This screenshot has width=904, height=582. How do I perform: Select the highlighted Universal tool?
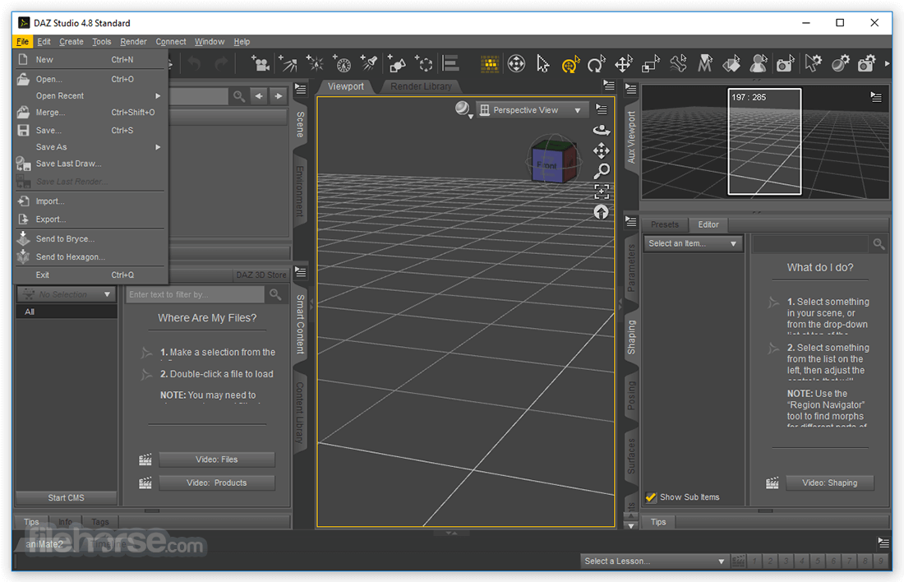coord(570,65)
